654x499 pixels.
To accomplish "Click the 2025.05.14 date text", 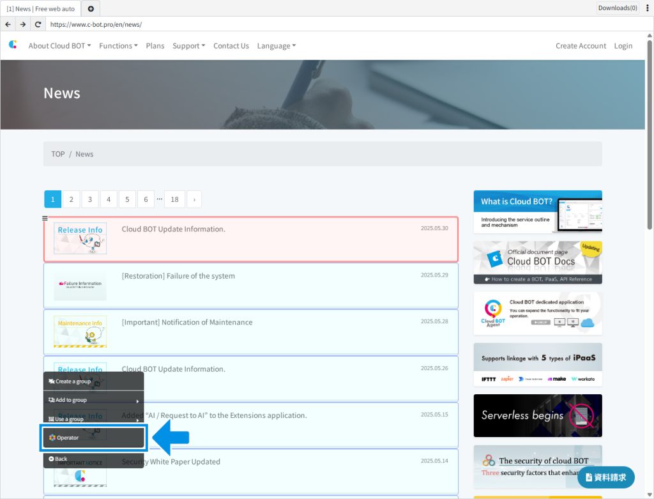I will 434,461.
